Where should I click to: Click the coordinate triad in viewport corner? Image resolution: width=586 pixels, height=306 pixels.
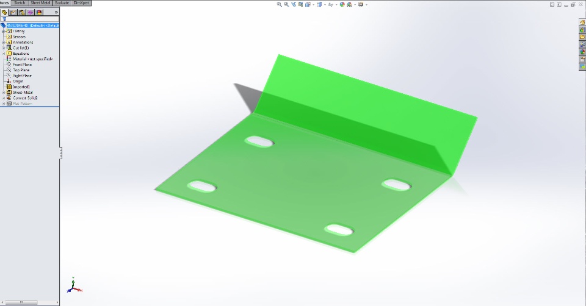pyautogui.click(x=74, y=285)
